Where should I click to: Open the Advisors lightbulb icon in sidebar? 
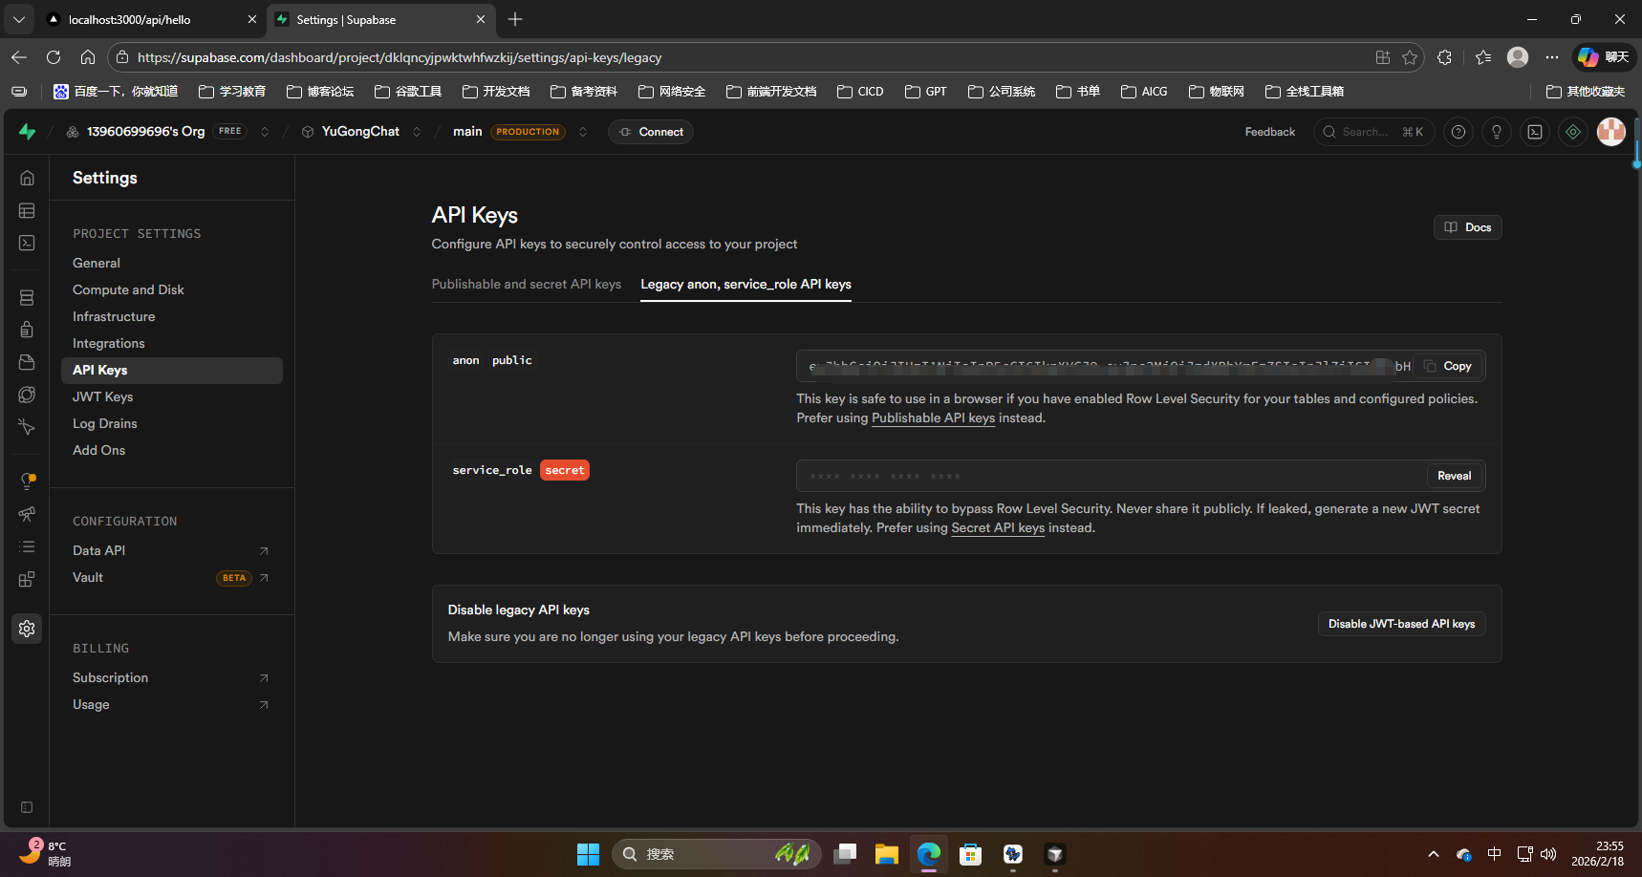(27, 481)
